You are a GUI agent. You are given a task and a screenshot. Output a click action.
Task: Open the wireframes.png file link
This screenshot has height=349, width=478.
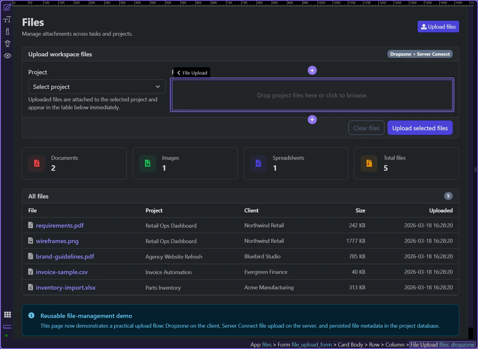[57, 241]
